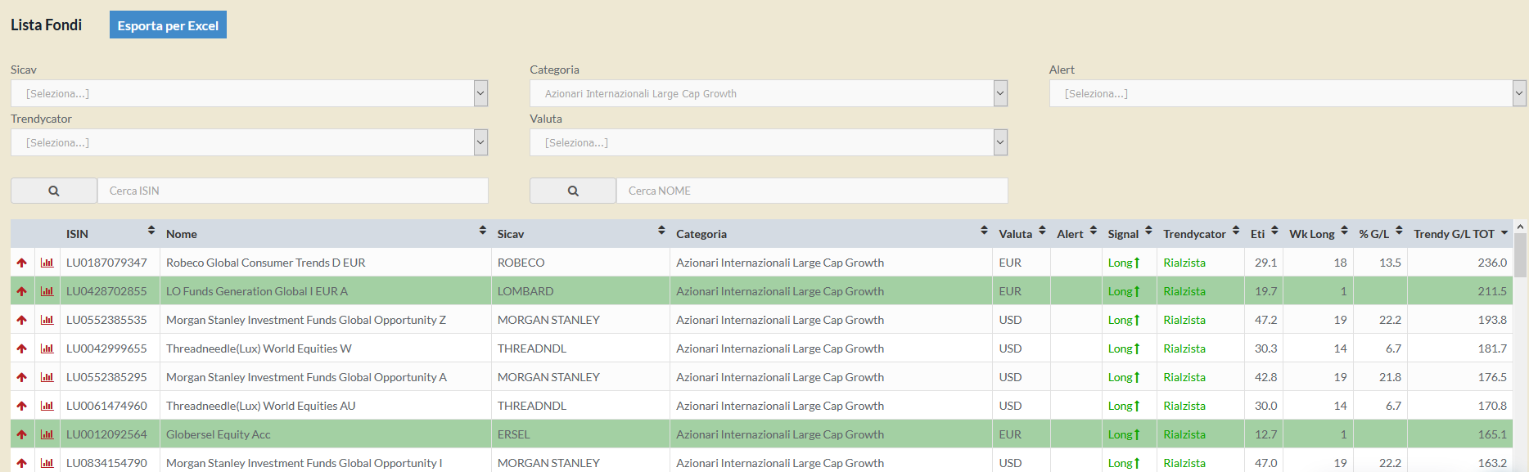Click red arrow beside Threadneedle World Equities W
The width and height of the screenshot is (1529, 472).
[22, 348]
